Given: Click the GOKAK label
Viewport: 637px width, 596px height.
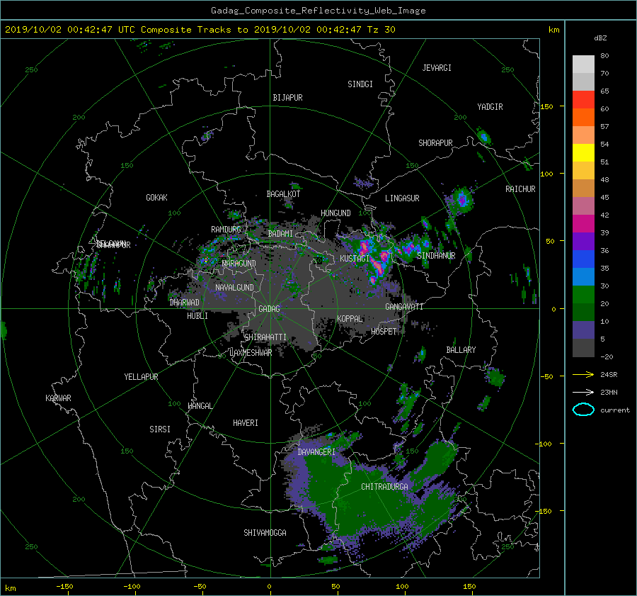Looking at the screenshot, I should (x=156, y=198).
